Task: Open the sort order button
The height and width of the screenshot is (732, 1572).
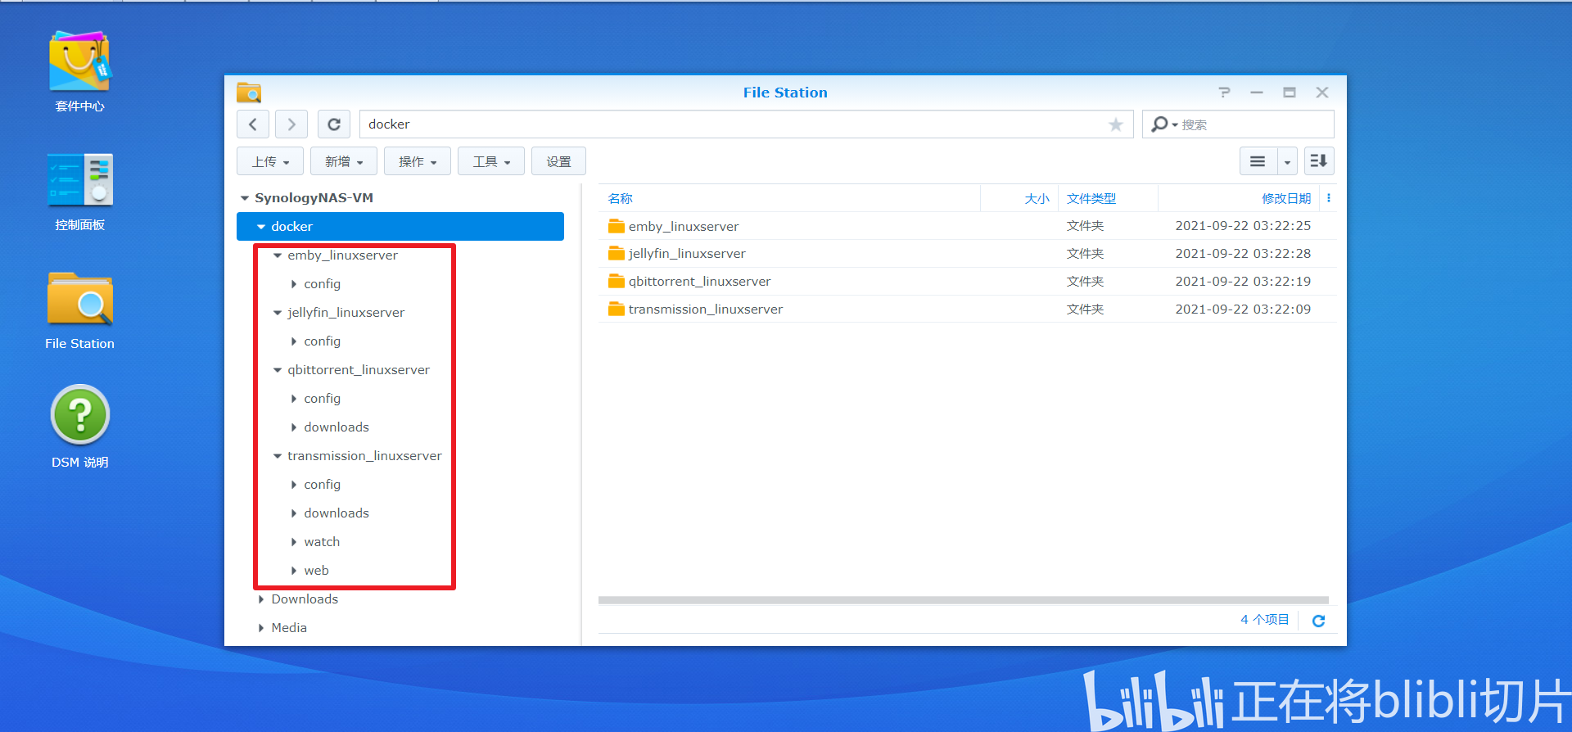Action: [x=1318, y=161]
